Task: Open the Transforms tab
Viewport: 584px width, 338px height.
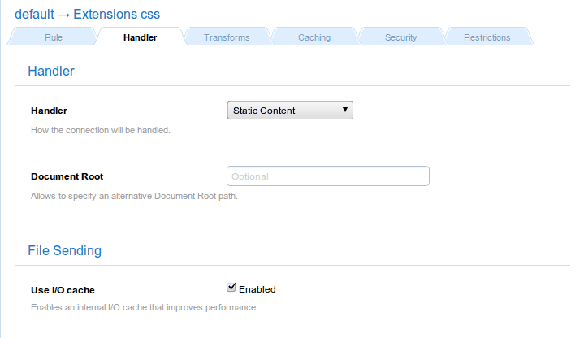Action: click(x=227, y=37)
